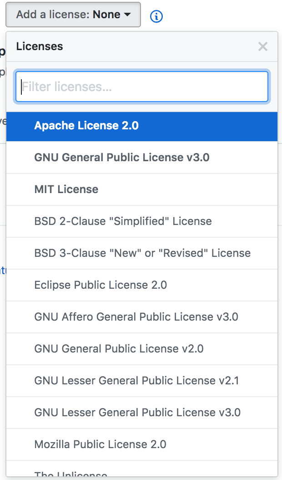Choose GNU General Public License v3.0
The width and height of the screenshot is (282, 480).
coord(142,158)
